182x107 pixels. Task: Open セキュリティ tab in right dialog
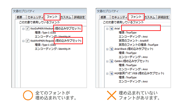pyautogui.click(x=119, y=17)
